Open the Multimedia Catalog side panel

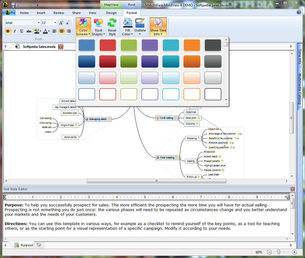[299, 89]
